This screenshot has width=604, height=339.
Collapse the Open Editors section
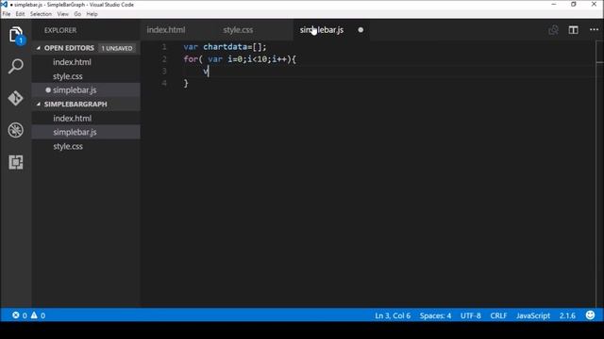[38, 48]
